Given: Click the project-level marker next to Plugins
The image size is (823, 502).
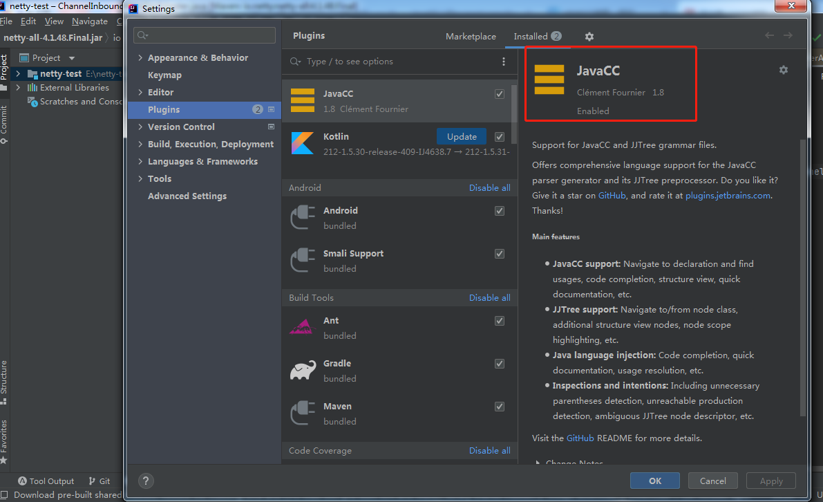Looking at the screenshot, I should [272, 109].
